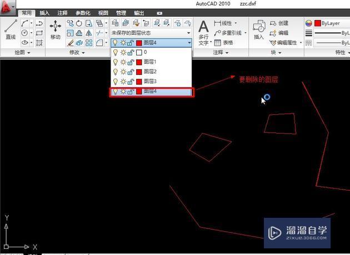
Task: Select the Offset tool
Action: [x=79, y=33]
